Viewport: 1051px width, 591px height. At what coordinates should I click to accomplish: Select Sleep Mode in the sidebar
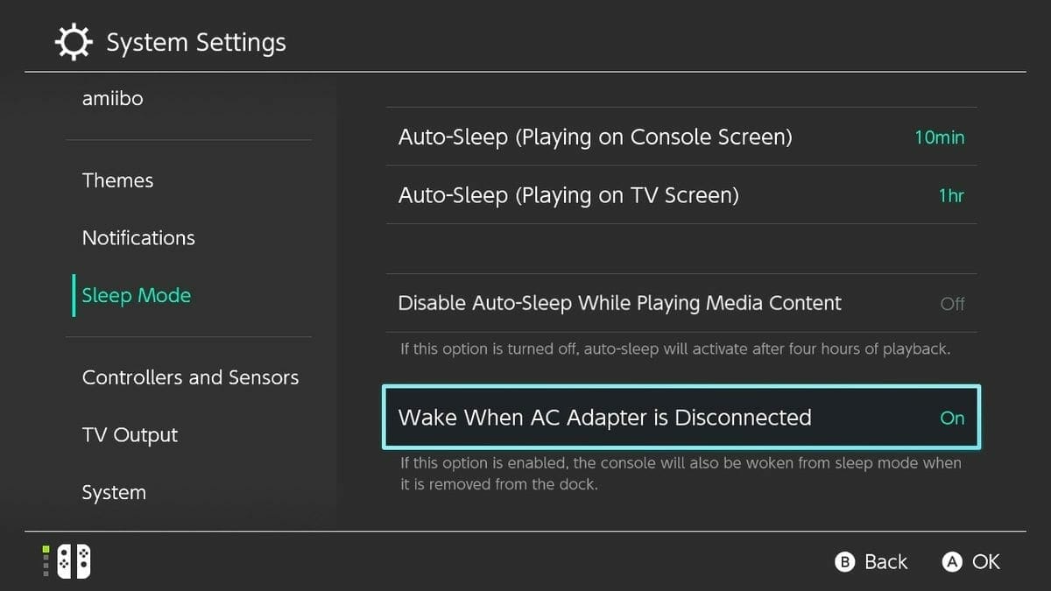point(136,295)
